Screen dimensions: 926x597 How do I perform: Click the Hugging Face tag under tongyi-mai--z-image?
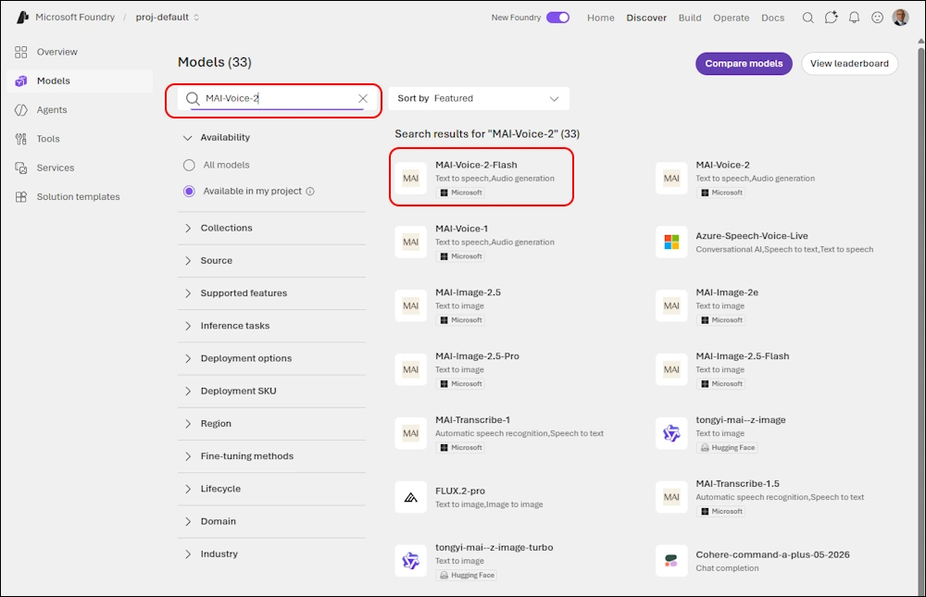coord(727,448)
